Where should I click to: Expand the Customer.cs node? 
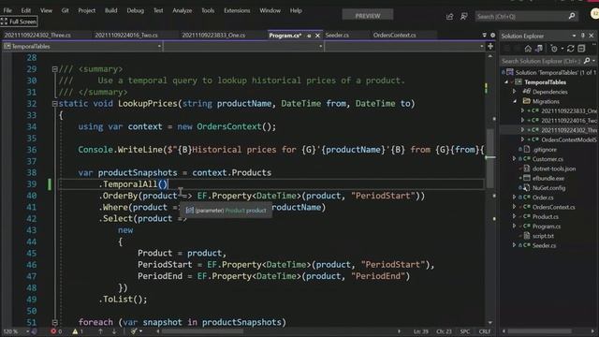(x=514, y=159)
